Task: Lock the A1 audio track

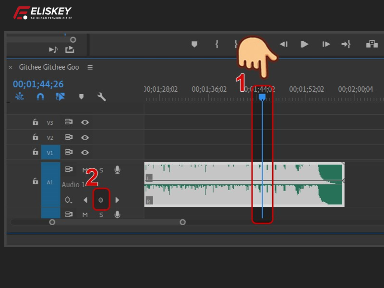Action: tap(35, 181)
